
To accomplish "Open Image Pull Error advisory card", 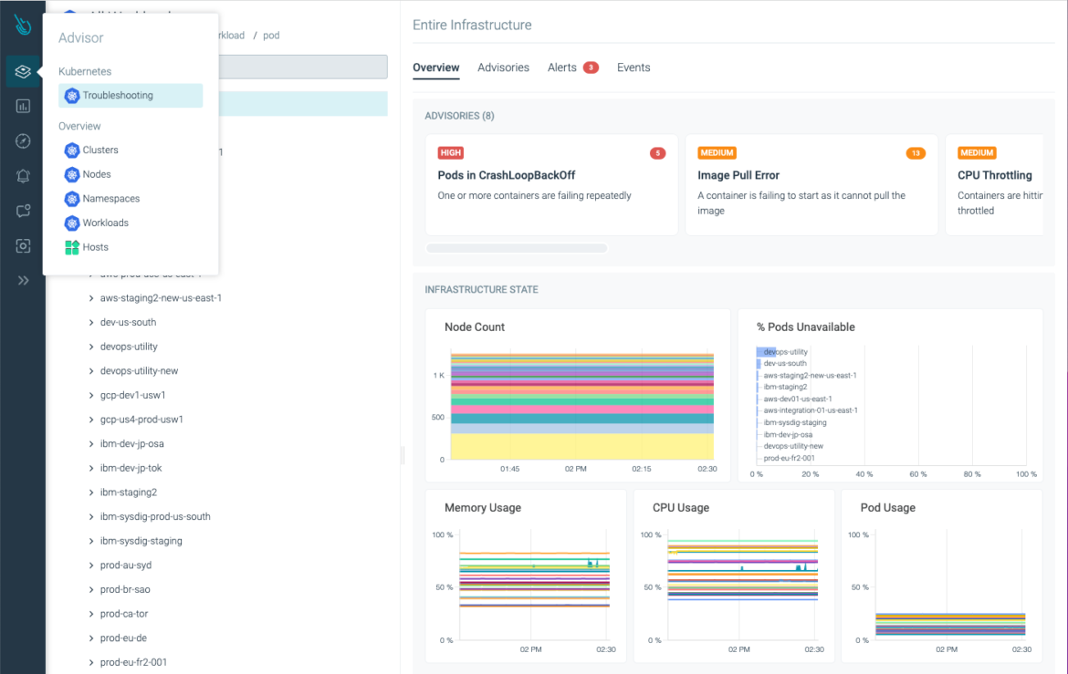I will 811,185.
